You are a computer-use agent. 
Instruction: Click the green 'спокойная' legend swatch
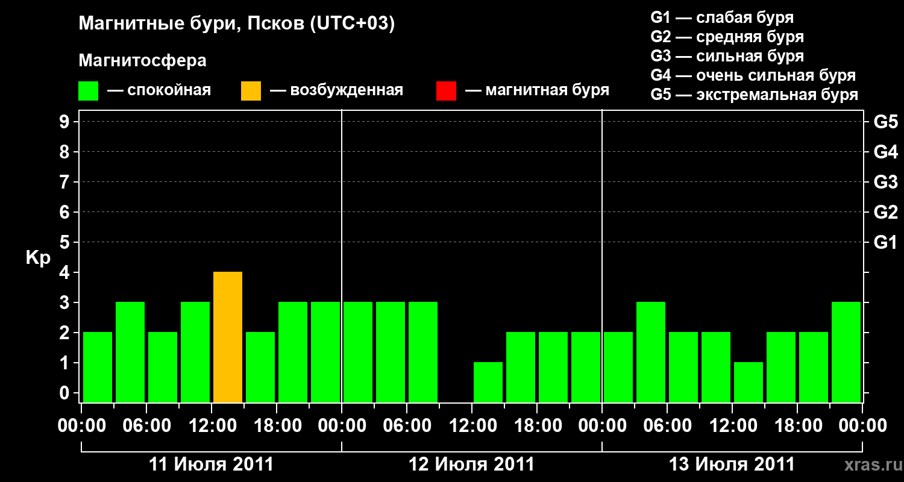(89, 91)
